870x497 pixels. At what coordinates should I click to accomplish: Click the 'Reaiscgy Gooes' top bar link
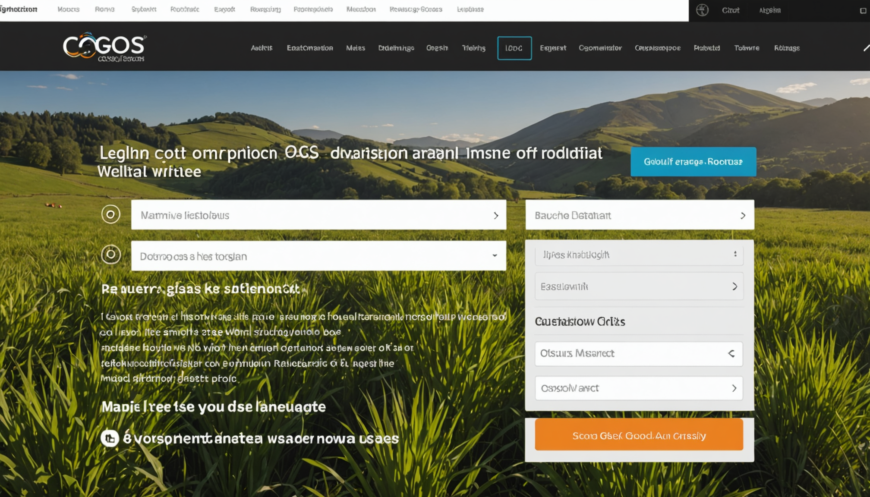[416, 9]
